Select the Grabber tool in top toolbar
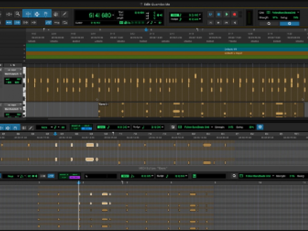 pos(46,14)
